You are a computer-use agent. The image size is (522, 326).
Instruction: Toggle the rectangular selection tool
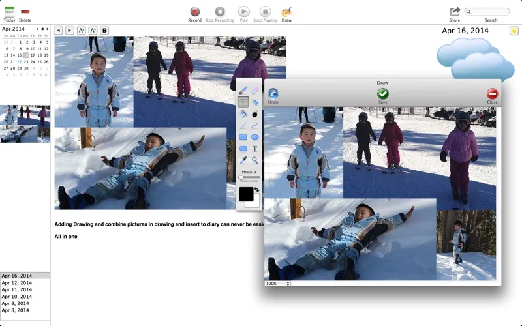tap(243, 102)
